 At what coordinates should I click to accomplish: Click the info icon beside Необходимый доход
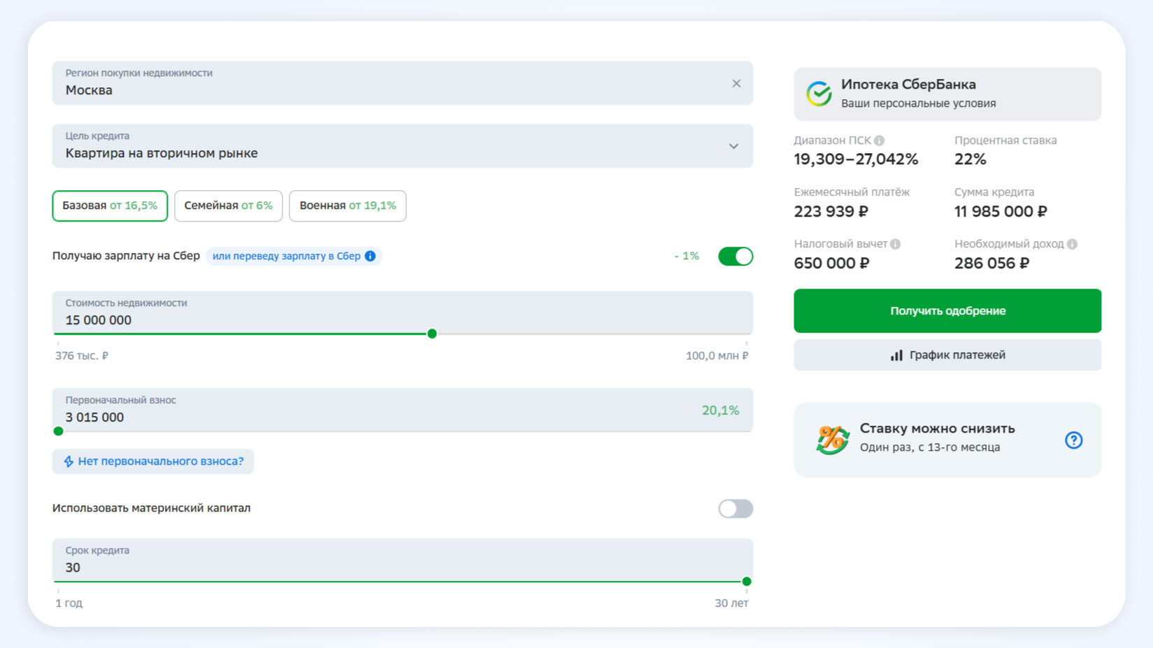pos(1073,244)
